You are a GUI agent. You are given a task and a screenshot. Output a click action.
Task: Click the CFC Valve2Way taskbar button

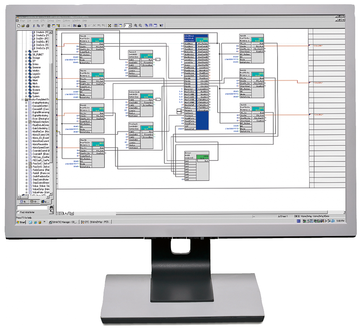(96, 222)
